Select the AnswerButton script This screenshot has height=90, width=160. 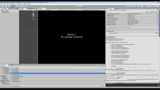[x=15, y=69]
